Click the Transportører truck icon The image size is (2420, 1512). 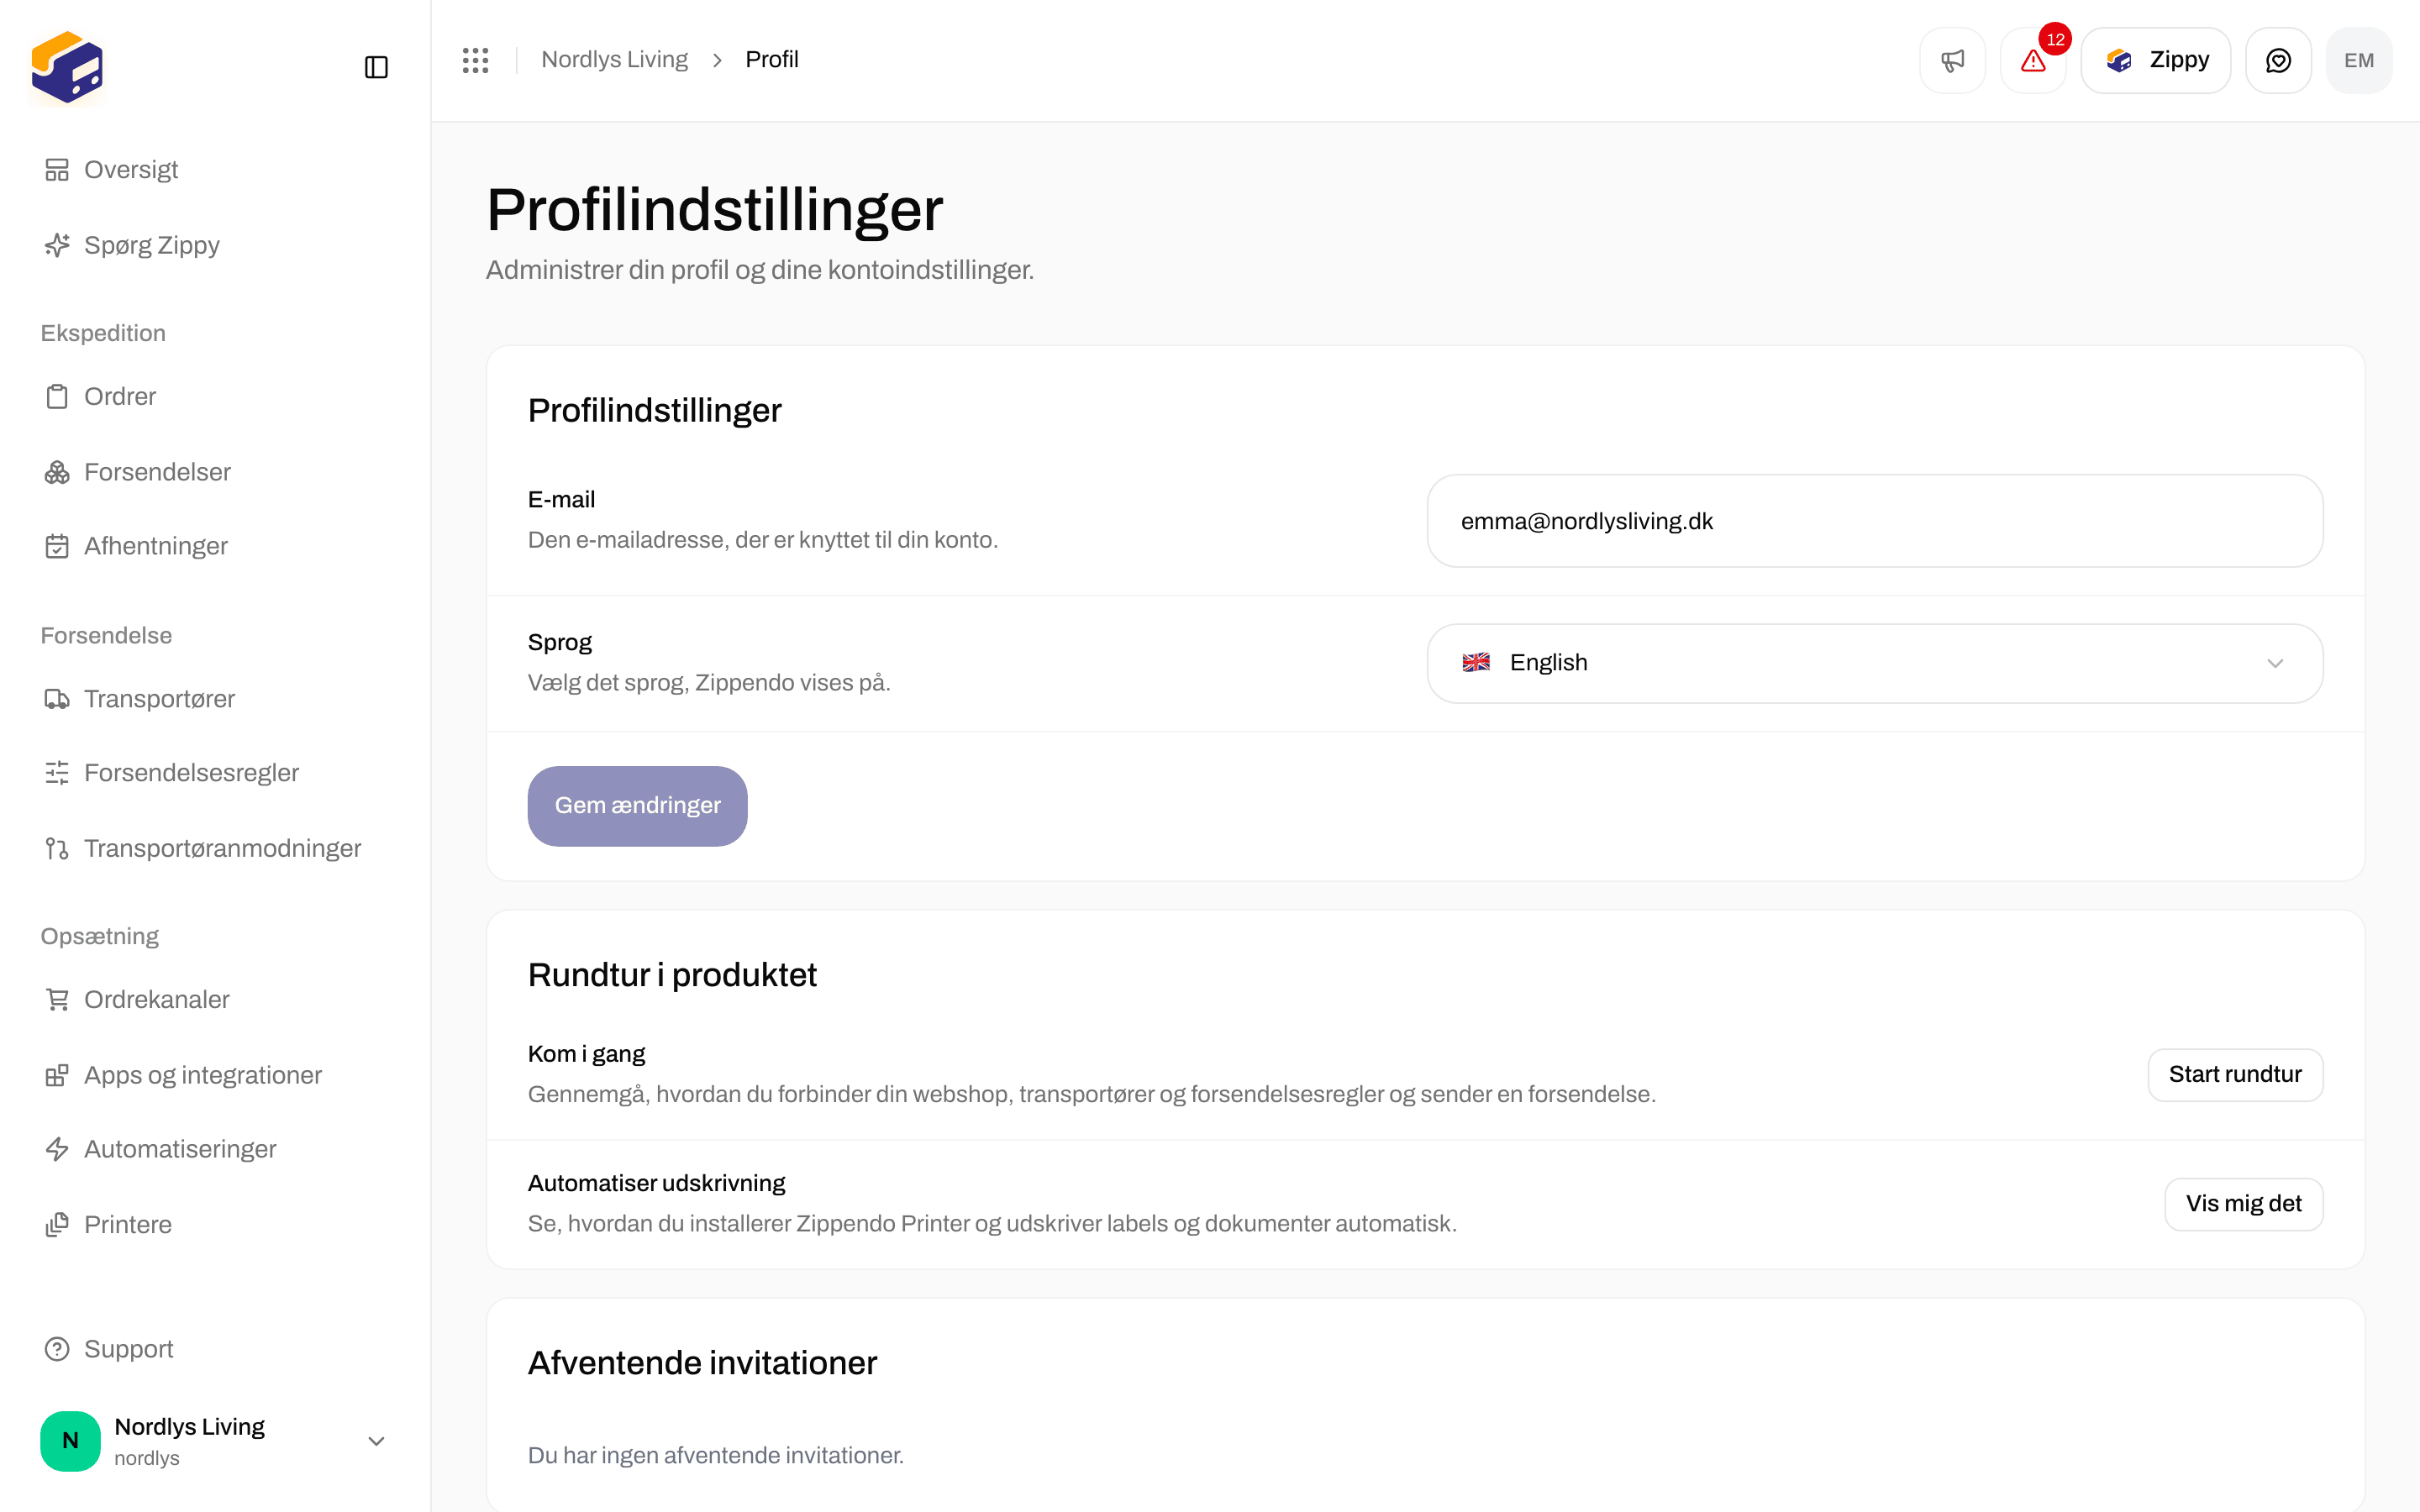coord(57,699)
